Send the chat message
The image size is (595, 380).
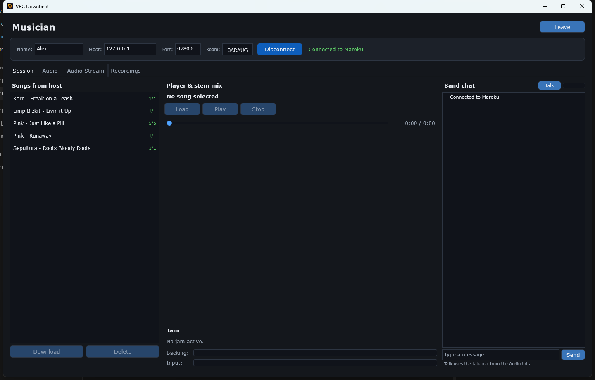[573, 355]
